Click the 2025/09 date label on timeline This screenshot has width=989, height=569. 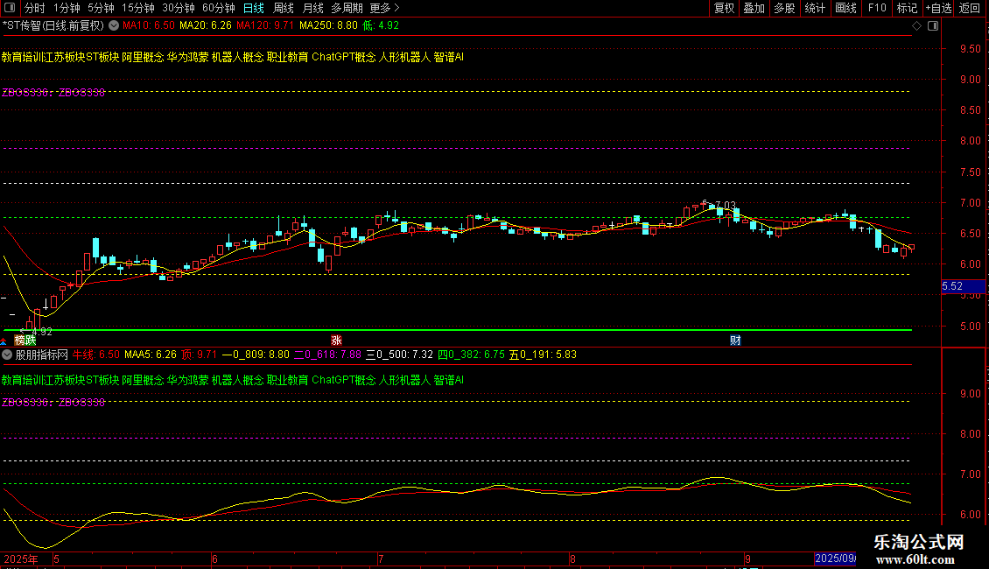point(835,558)
